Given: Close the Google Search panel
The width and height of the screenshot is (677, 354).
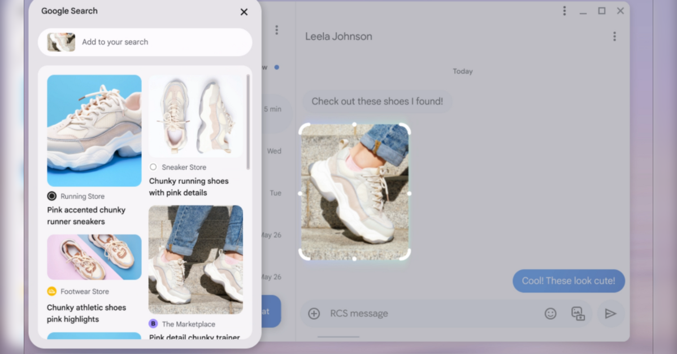Looking at the screenshot, I should click(244, 12).
